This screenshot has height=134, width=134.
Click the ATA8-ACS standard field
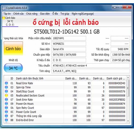[x=91, y=66]
